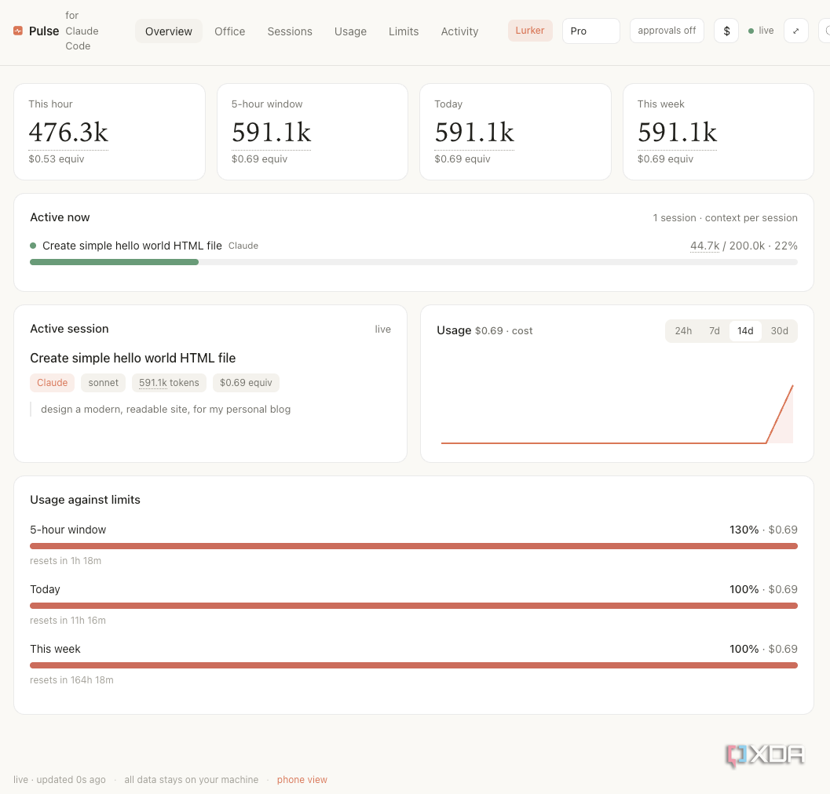Open the Pro plan dropdown
Image resolution: width=830 pixels, height=794 pixels.
point(591,31)
